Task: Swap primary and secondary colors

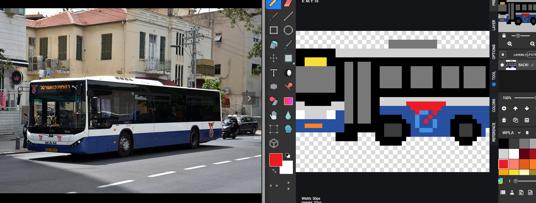Action: [274, 171]
